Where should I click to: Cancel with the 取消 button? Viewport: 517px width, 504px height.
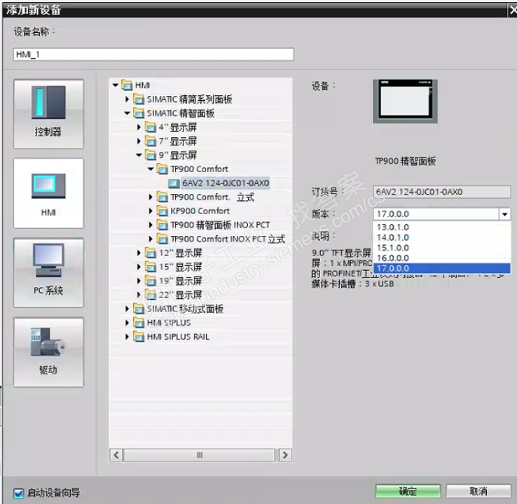(478, 491)
